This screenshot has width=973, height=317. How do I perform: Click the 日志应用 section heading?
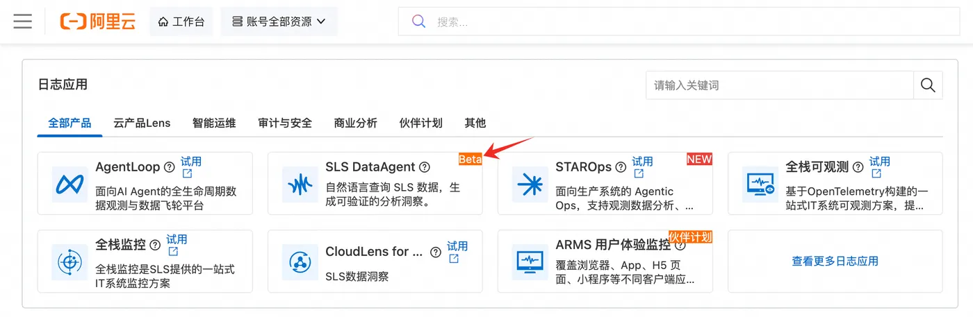pyautogui.click(x=63, y=85)
